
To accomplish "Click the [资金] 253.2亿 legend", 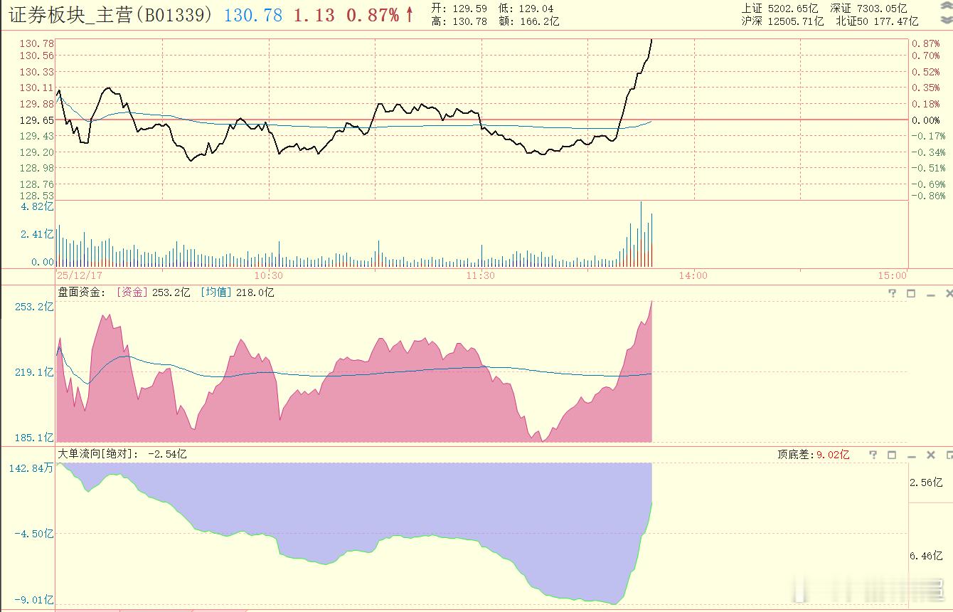I will pyautogui.click(x=153, y=292).
